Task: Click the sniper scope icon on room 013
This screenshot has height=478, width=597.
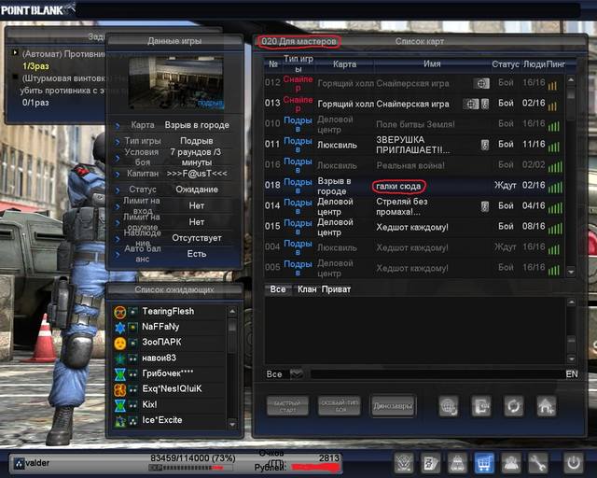Action: tap(470, 104)
